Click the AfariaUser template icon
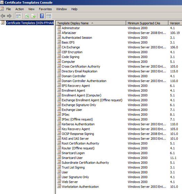Viewport: 182px width, 194px height. (59, 32)
